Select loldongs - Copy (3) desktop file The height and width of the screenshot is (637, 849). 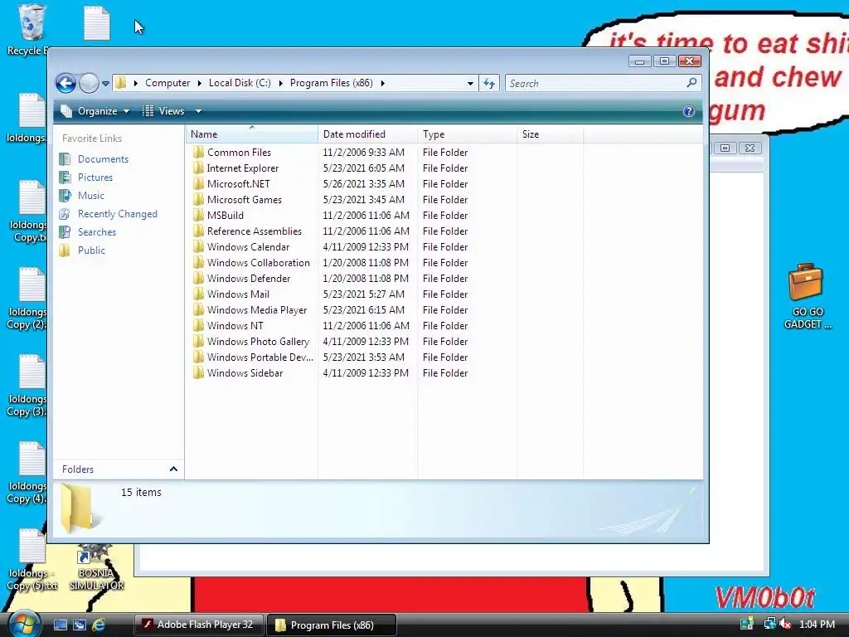[x=27, y=386]
